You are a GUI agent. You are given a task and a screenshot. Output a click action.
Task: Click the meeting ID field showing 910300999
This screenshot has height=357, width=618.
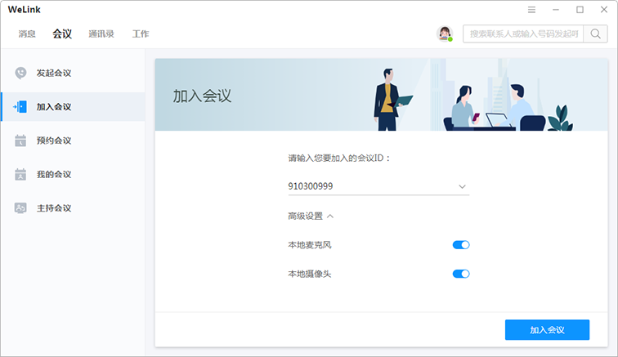pyautogui.click(x=378, y=186)
